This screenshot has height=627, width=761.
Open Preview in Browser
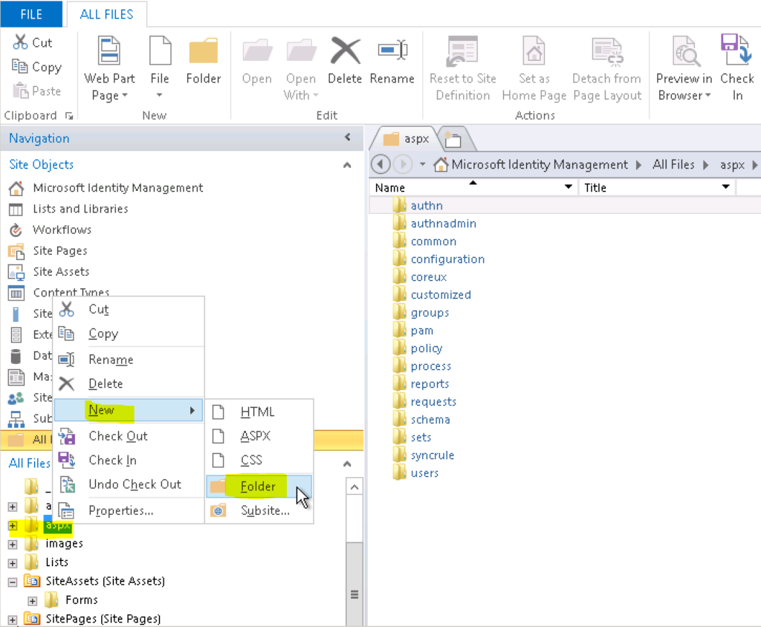click(684, 67)
